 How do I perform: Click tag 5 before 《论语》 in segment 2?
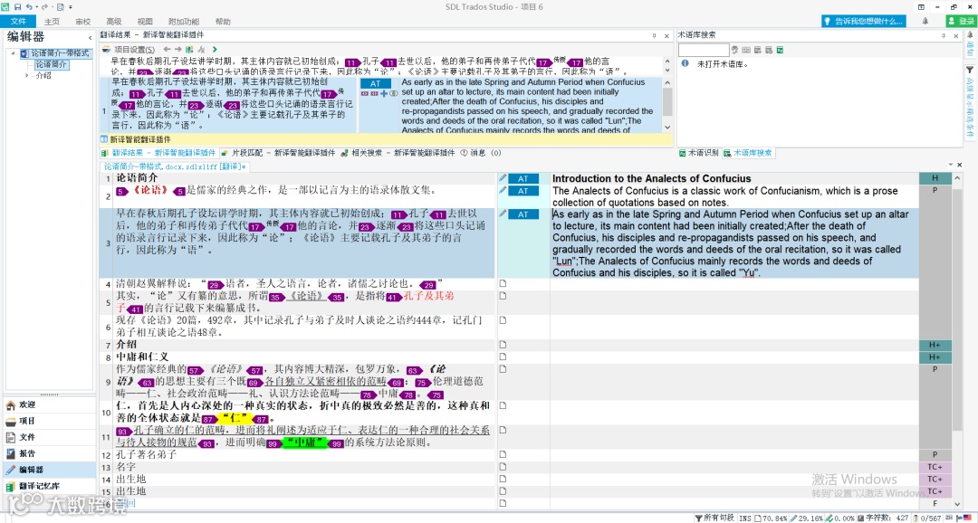click(123, 191)
